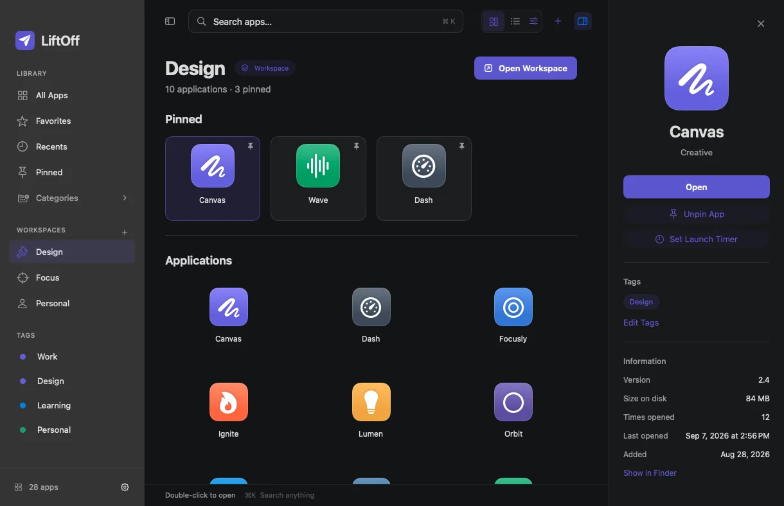Switch to list view
Image resolution: width=784 pixels, height=506 pixels.
coord(515,21)
